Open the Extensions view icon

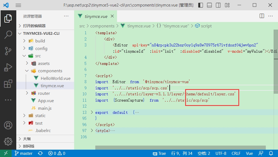(x=8, y=84)
